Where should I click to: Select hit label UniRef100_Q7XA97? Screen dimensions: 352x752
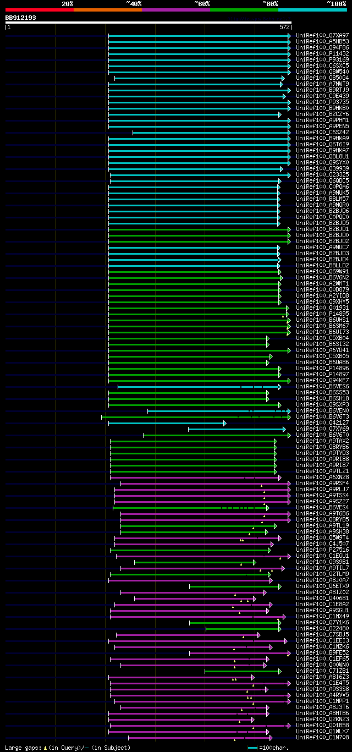pos(322,35)
